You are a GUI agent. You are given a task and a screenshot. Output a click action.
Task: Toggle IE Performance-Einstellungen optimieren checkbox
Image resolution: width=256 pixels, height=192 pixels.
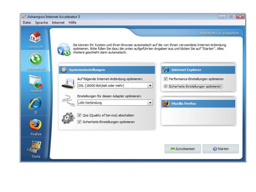pos(165,79)
